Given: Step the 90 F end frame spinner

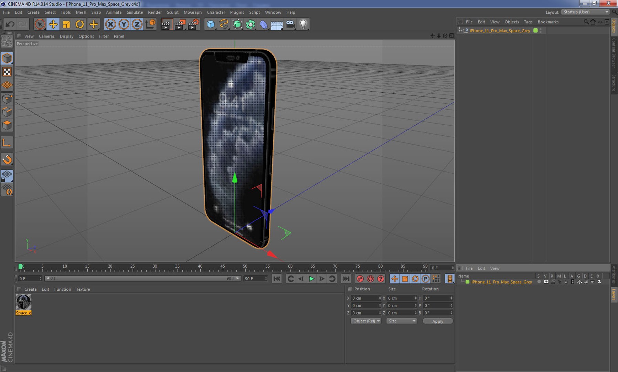Looking at the screenshot, I should point(266,278).
